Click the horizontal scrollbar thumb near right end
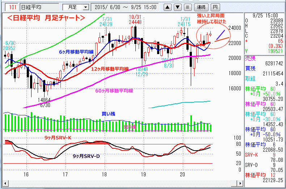Screen dimensions: 286x189 coord(234,183)
